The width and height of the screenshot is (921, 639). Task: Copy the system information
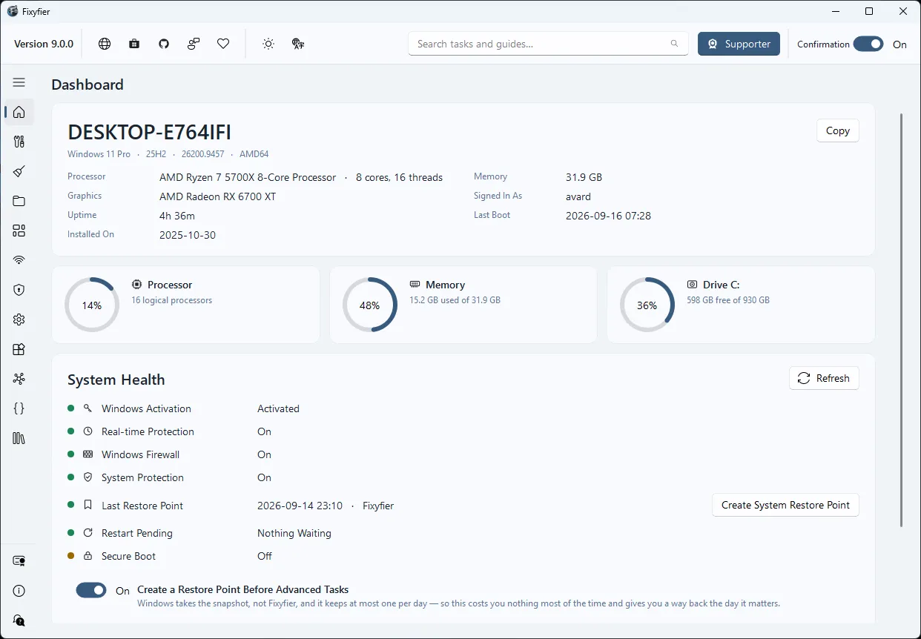pyautogui.click(x=838, y=130)
